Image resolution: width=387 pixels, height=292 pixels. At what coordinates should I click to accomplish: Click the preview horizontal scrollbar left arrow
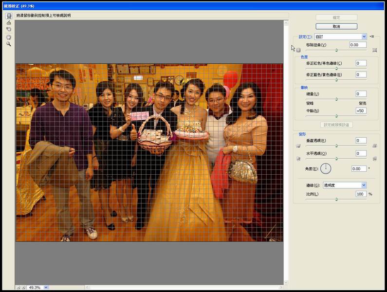pyautogui.click(x=88, y=287)
